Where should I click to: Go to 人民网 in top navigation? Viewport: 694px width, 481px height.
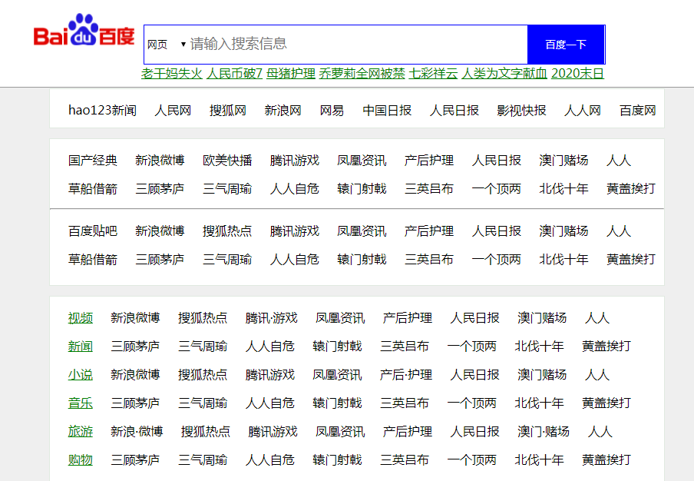(x=173, y=111)
